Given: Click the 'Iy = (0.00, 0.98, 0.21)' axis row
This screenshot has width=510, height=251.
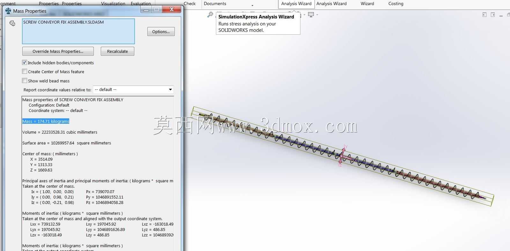Looking at the screenshot, I should point(52,197).
